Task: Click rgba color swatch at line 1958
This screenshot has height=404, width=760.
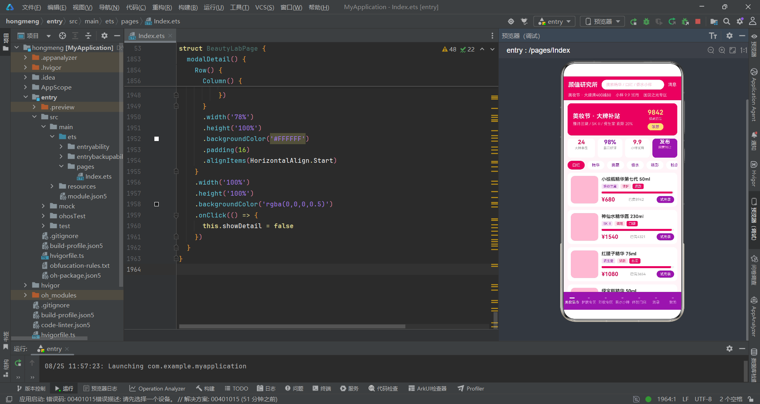Action: [x=156, y=204]
